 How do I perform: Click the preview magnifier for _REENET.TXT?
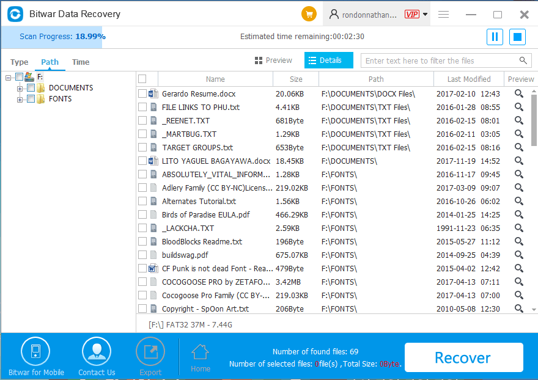pyautogui.click(x=519, y=120)
